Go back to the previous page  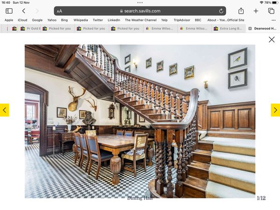coord(23,11)
